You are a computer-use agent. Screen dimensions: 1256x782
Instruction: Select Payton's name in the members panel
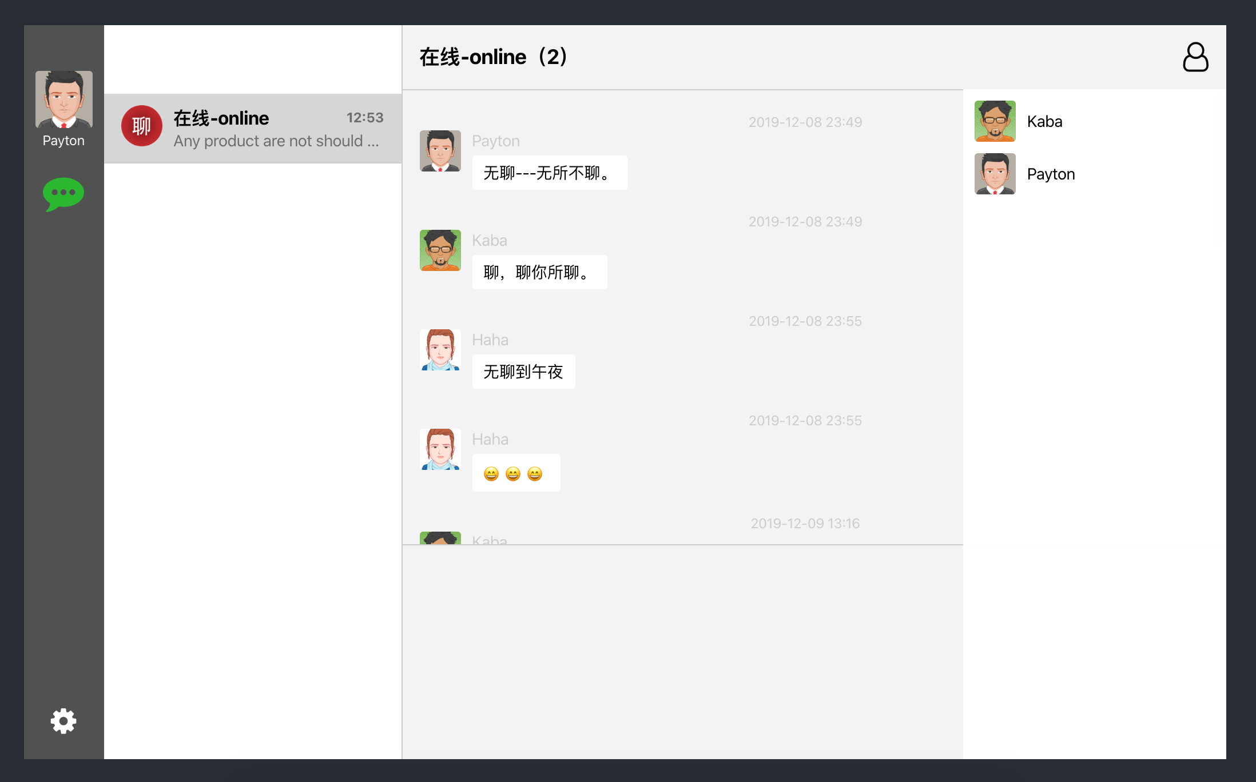tap(1051, 174)
